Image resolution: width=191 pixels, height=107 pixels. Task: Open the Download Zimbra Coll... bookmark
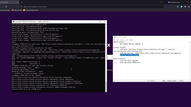(x=31, y=10)
